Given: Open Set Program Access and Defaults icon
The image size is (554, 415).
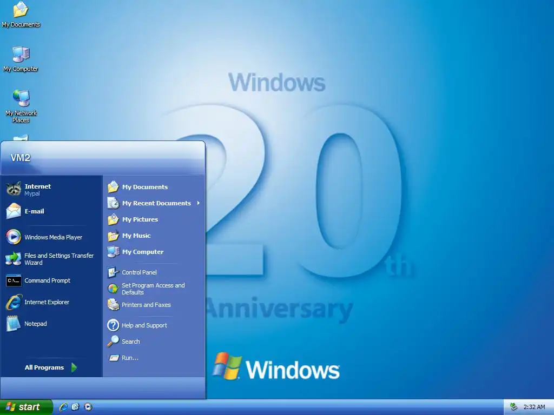Looking at the screenshot, I should click(x=113, y=289).
